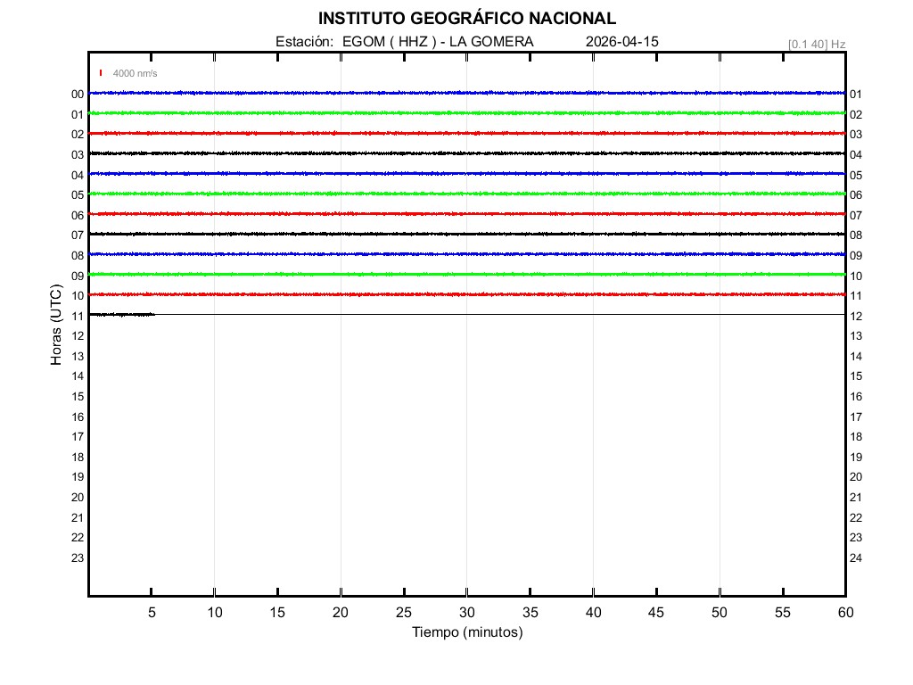
Task: Click the hour label 00 on left axis
Action: tap(78, 95)
